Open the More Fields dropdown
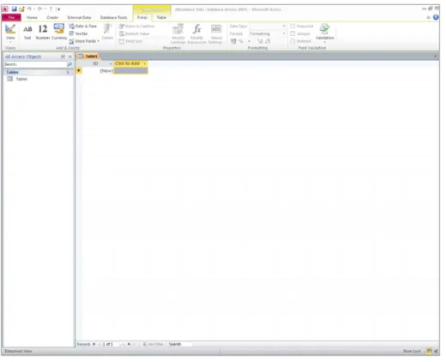The height and width of the screenshot is (362, 446). [84, 41]
